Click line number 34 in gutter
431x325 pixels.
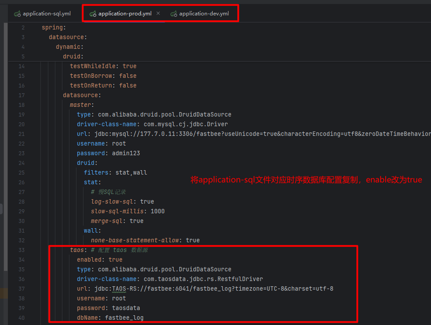[x=22, y=260]
